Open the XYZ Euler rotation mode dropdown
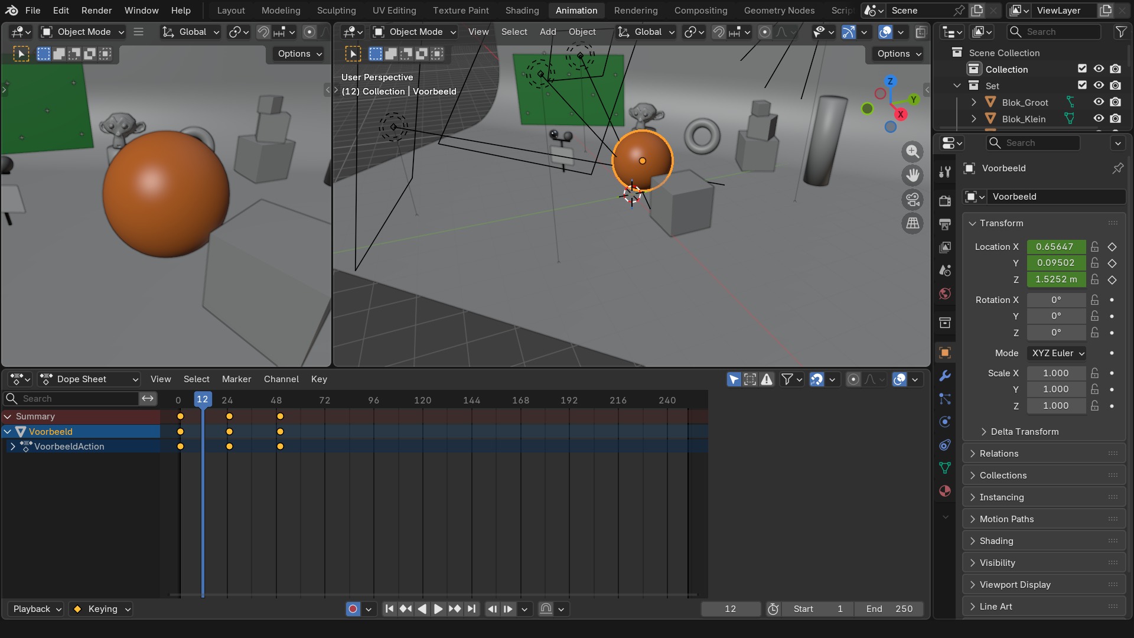 (1058, 353)
